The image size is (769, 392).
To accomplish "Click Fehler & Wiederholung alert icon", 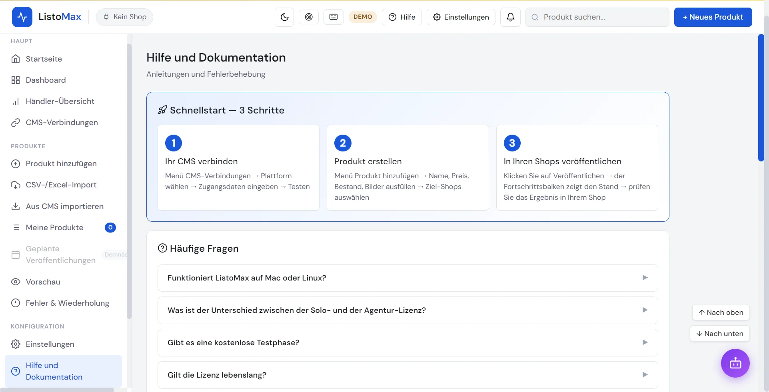I will [16, 303].
